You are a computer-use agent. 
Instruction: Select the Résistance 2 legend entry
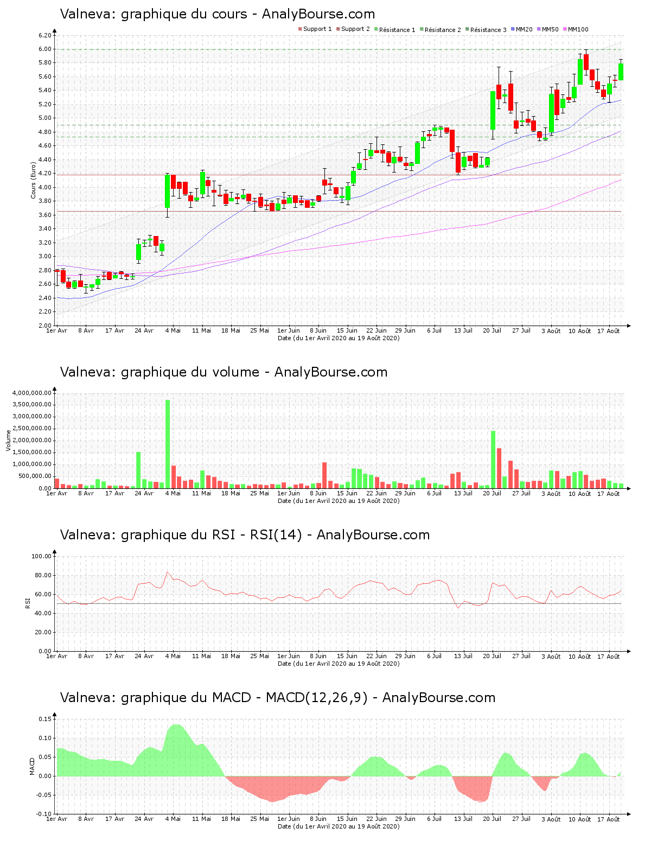(440, 30)
